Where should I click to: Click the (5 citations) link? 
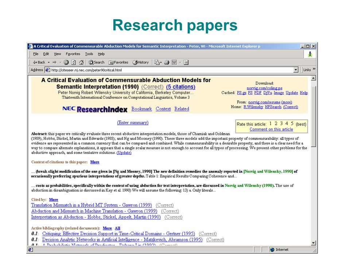180,87
